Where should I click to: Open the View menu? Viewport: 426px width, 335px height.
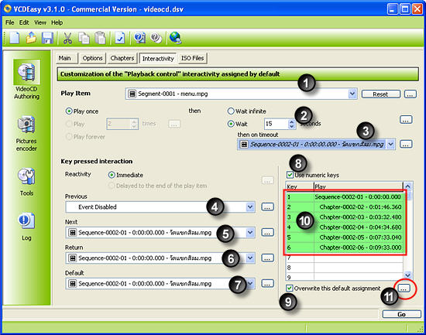tap(40, 22)
